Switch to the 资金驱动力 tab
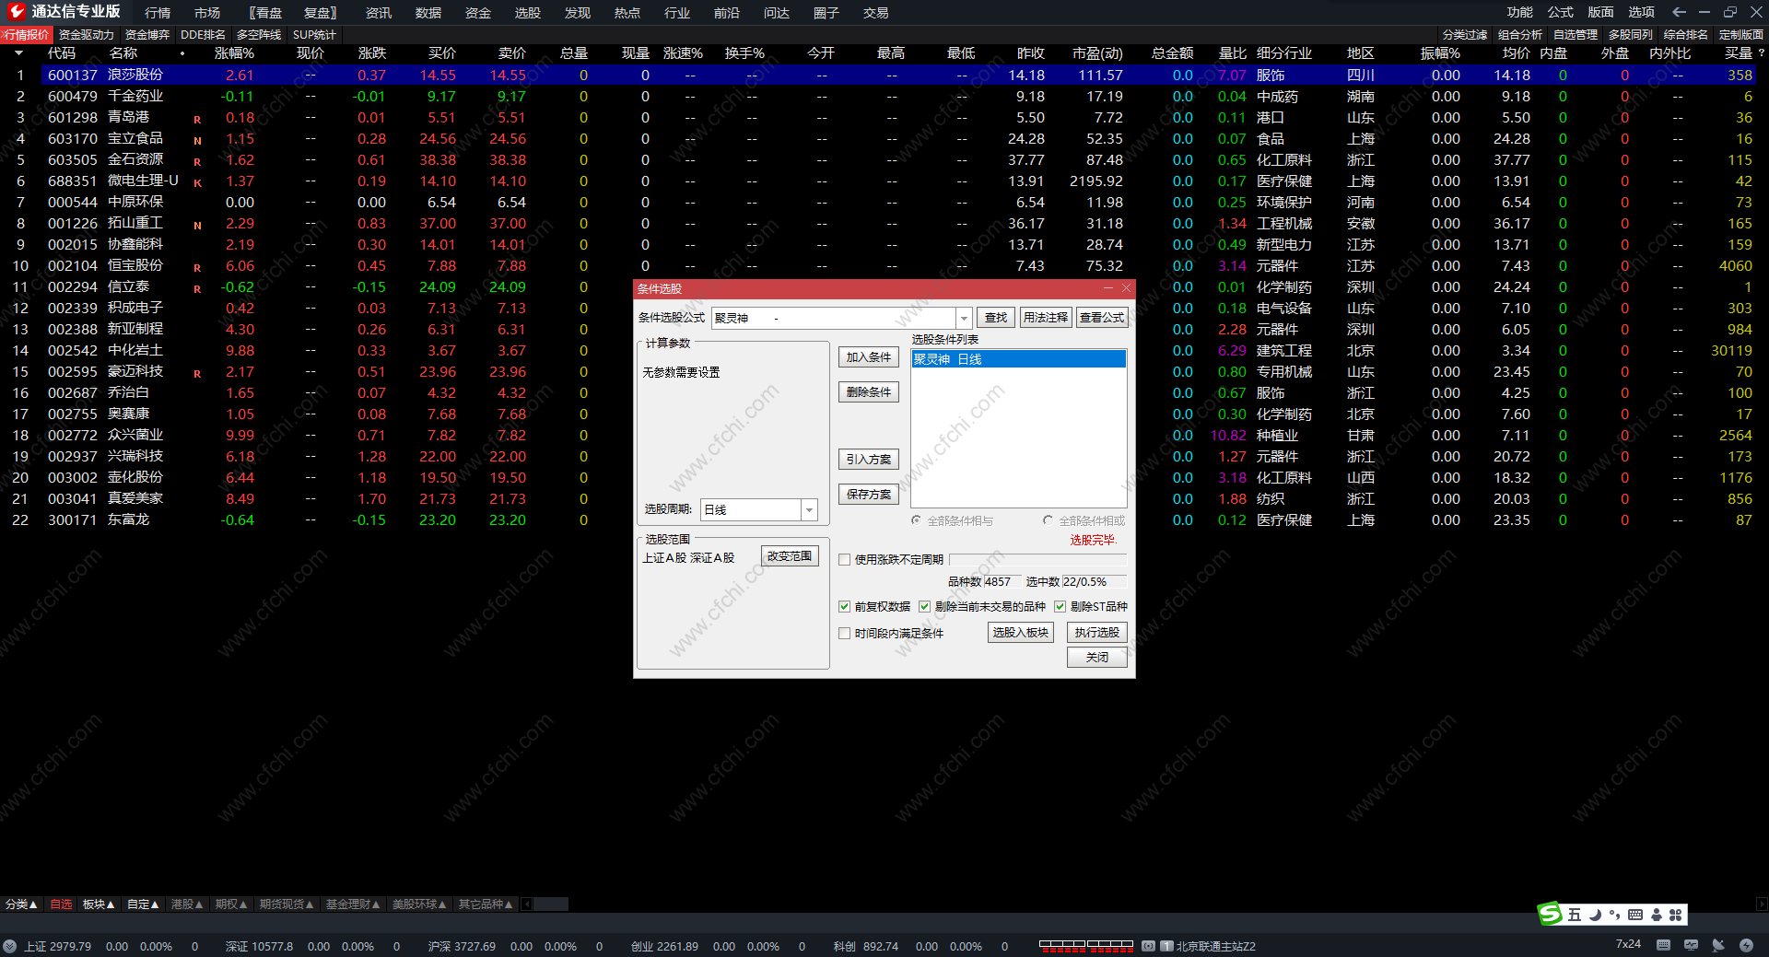Screen dimensions: 1769x957 (87, 35)
